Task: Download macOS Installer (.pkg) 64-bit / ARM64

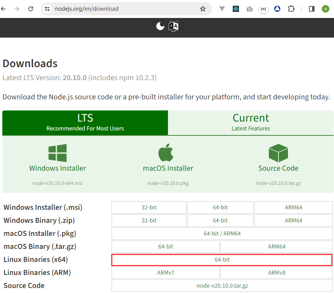Action: pyautogui.click(x=222, y=234)
